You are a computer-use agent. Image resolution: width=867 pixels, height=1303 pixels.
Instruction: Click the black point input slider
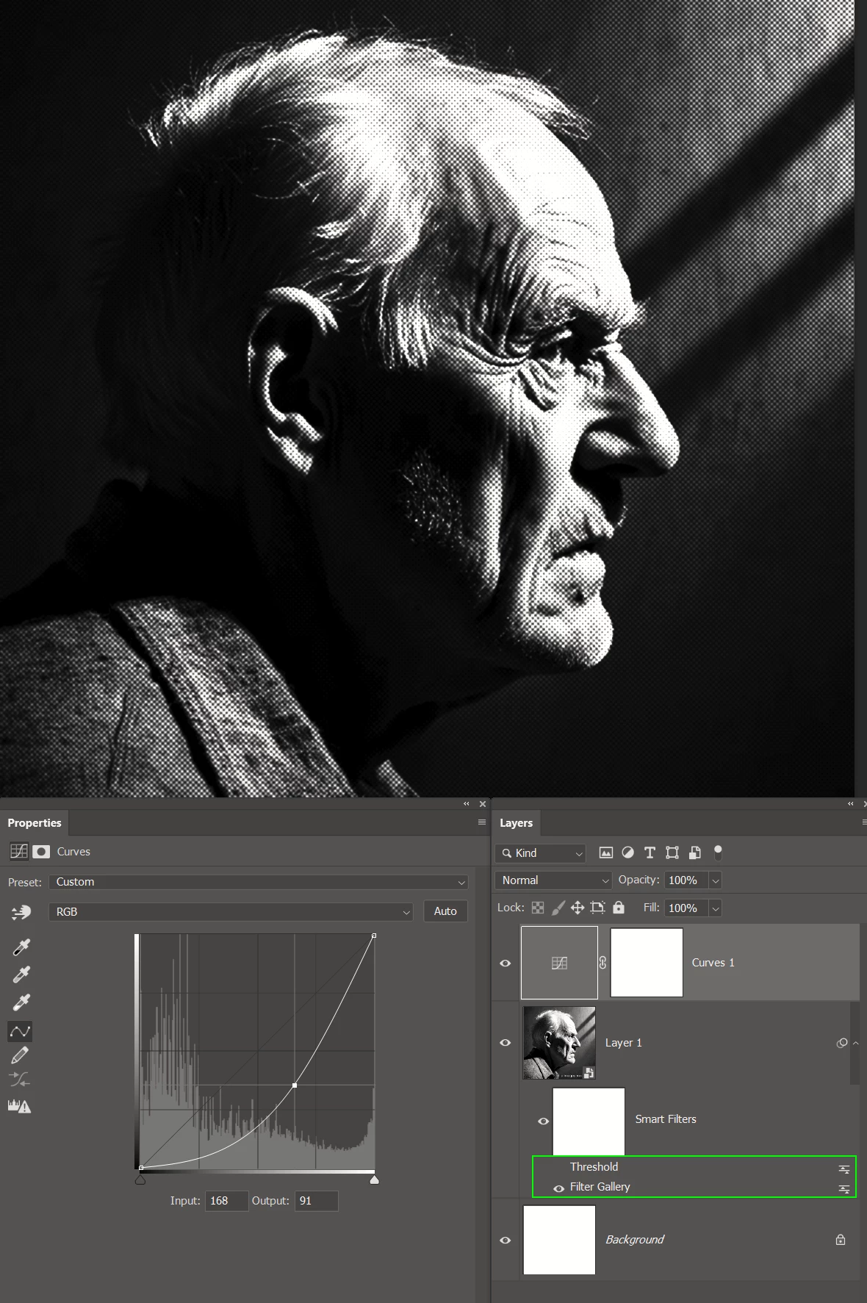[140, 1180]
